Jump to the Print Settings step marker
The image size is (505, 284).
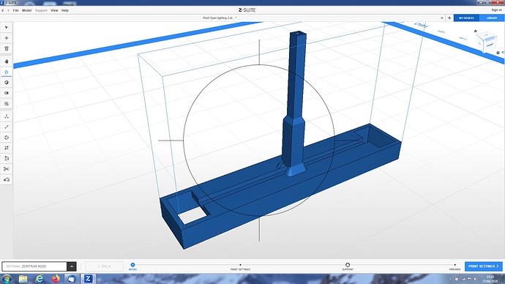coord(240,265)
